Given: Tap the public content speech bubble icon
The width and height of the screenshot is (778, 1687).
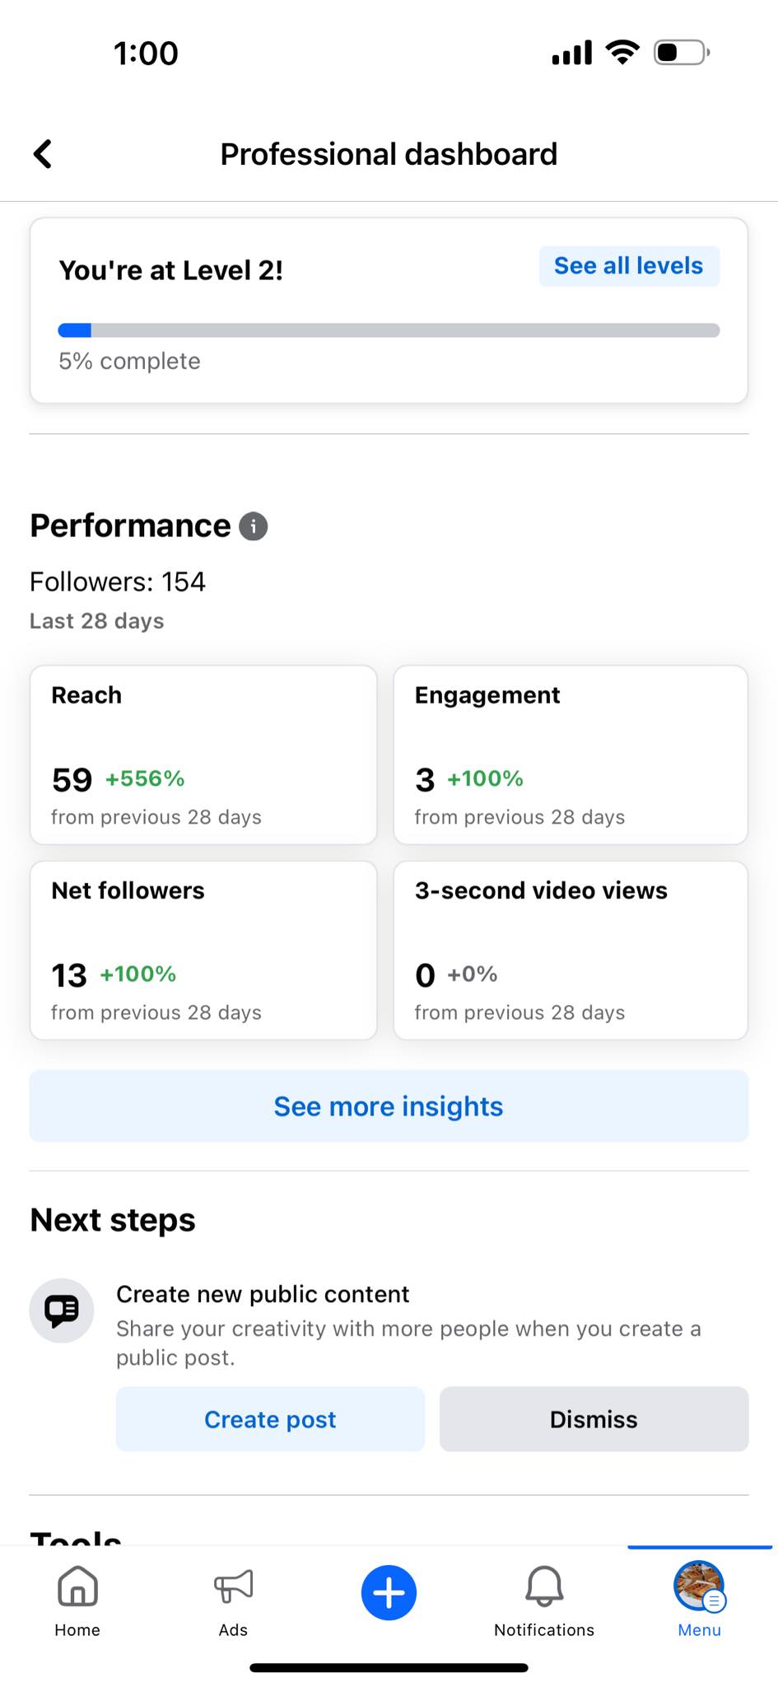Looking at the screenshot, I should tap(62, 1310).
